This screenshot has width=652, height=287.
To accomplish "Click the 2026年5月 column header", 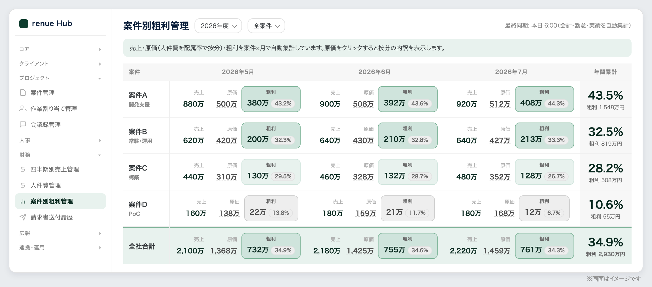I will pos(238,72).
